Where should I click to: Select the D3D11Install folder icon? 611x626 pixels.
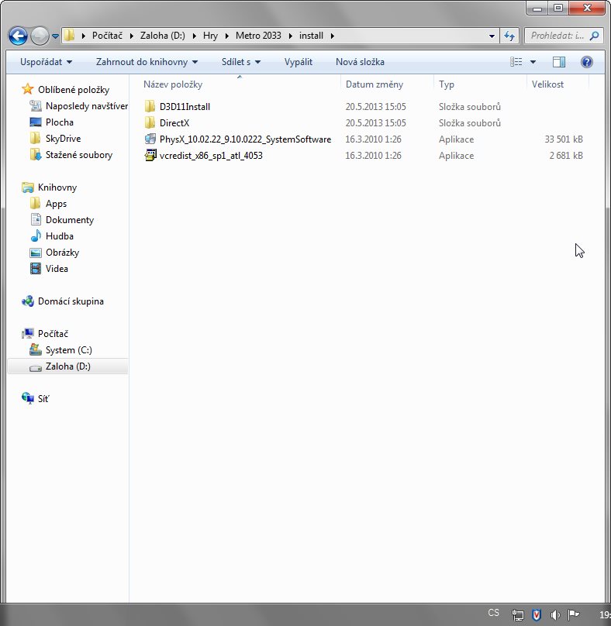150,107
